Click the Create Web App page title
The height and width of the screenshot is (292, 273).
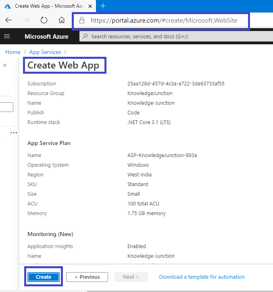[x=63, y=65]
